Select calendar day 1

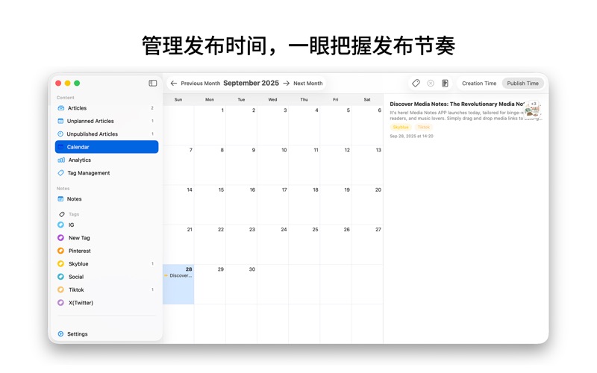(210, 125)
